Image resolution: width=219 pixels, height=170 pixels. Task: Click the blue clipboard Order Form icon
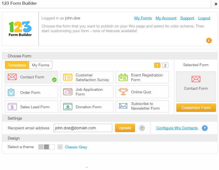(x=11, y=92)
